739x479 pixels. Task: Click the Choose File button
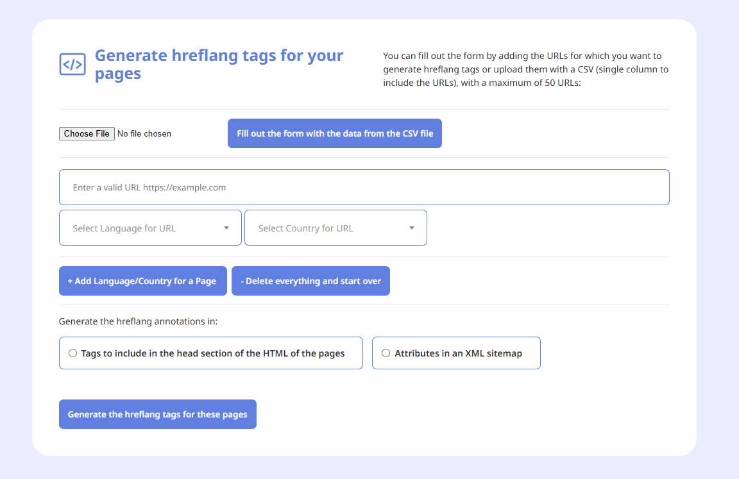coord(87,133)
